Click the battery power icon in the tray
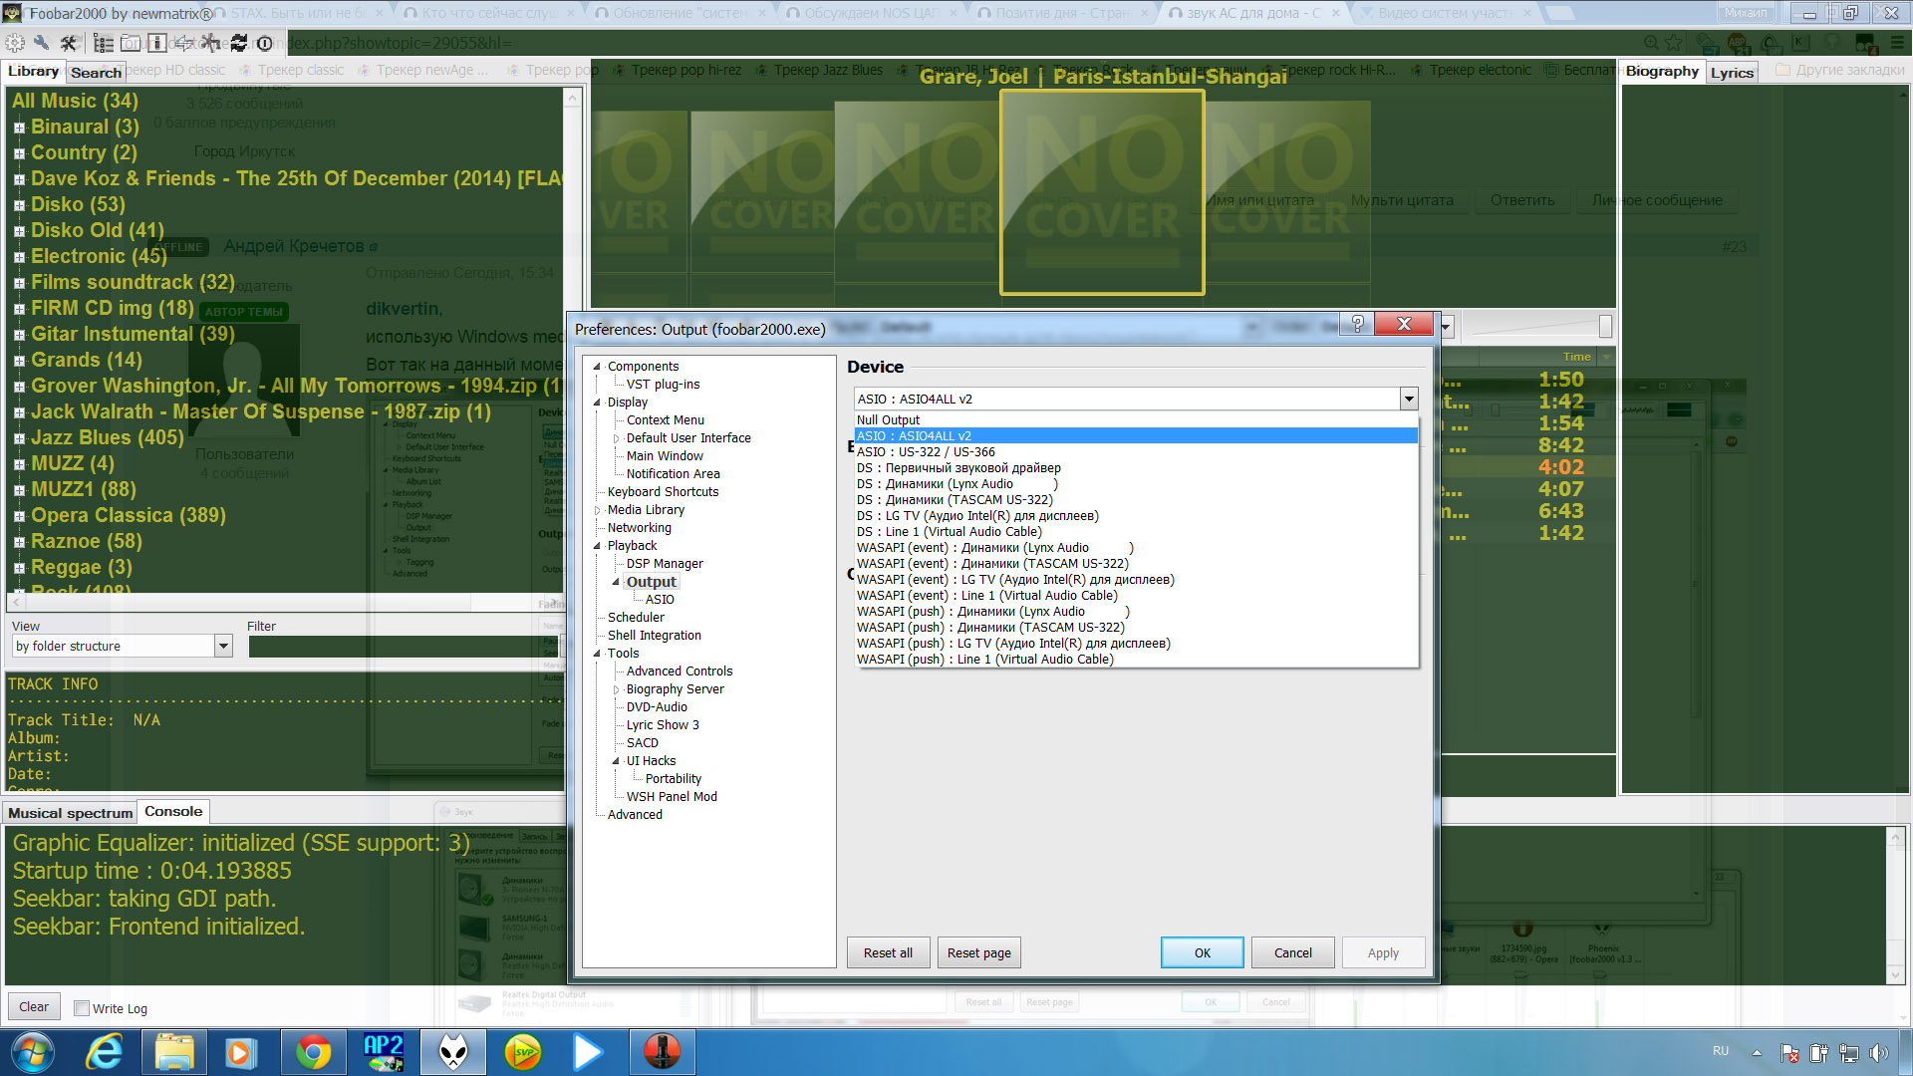Viewport: 1913px width, 1076px height. [x=1819, y=1053]
